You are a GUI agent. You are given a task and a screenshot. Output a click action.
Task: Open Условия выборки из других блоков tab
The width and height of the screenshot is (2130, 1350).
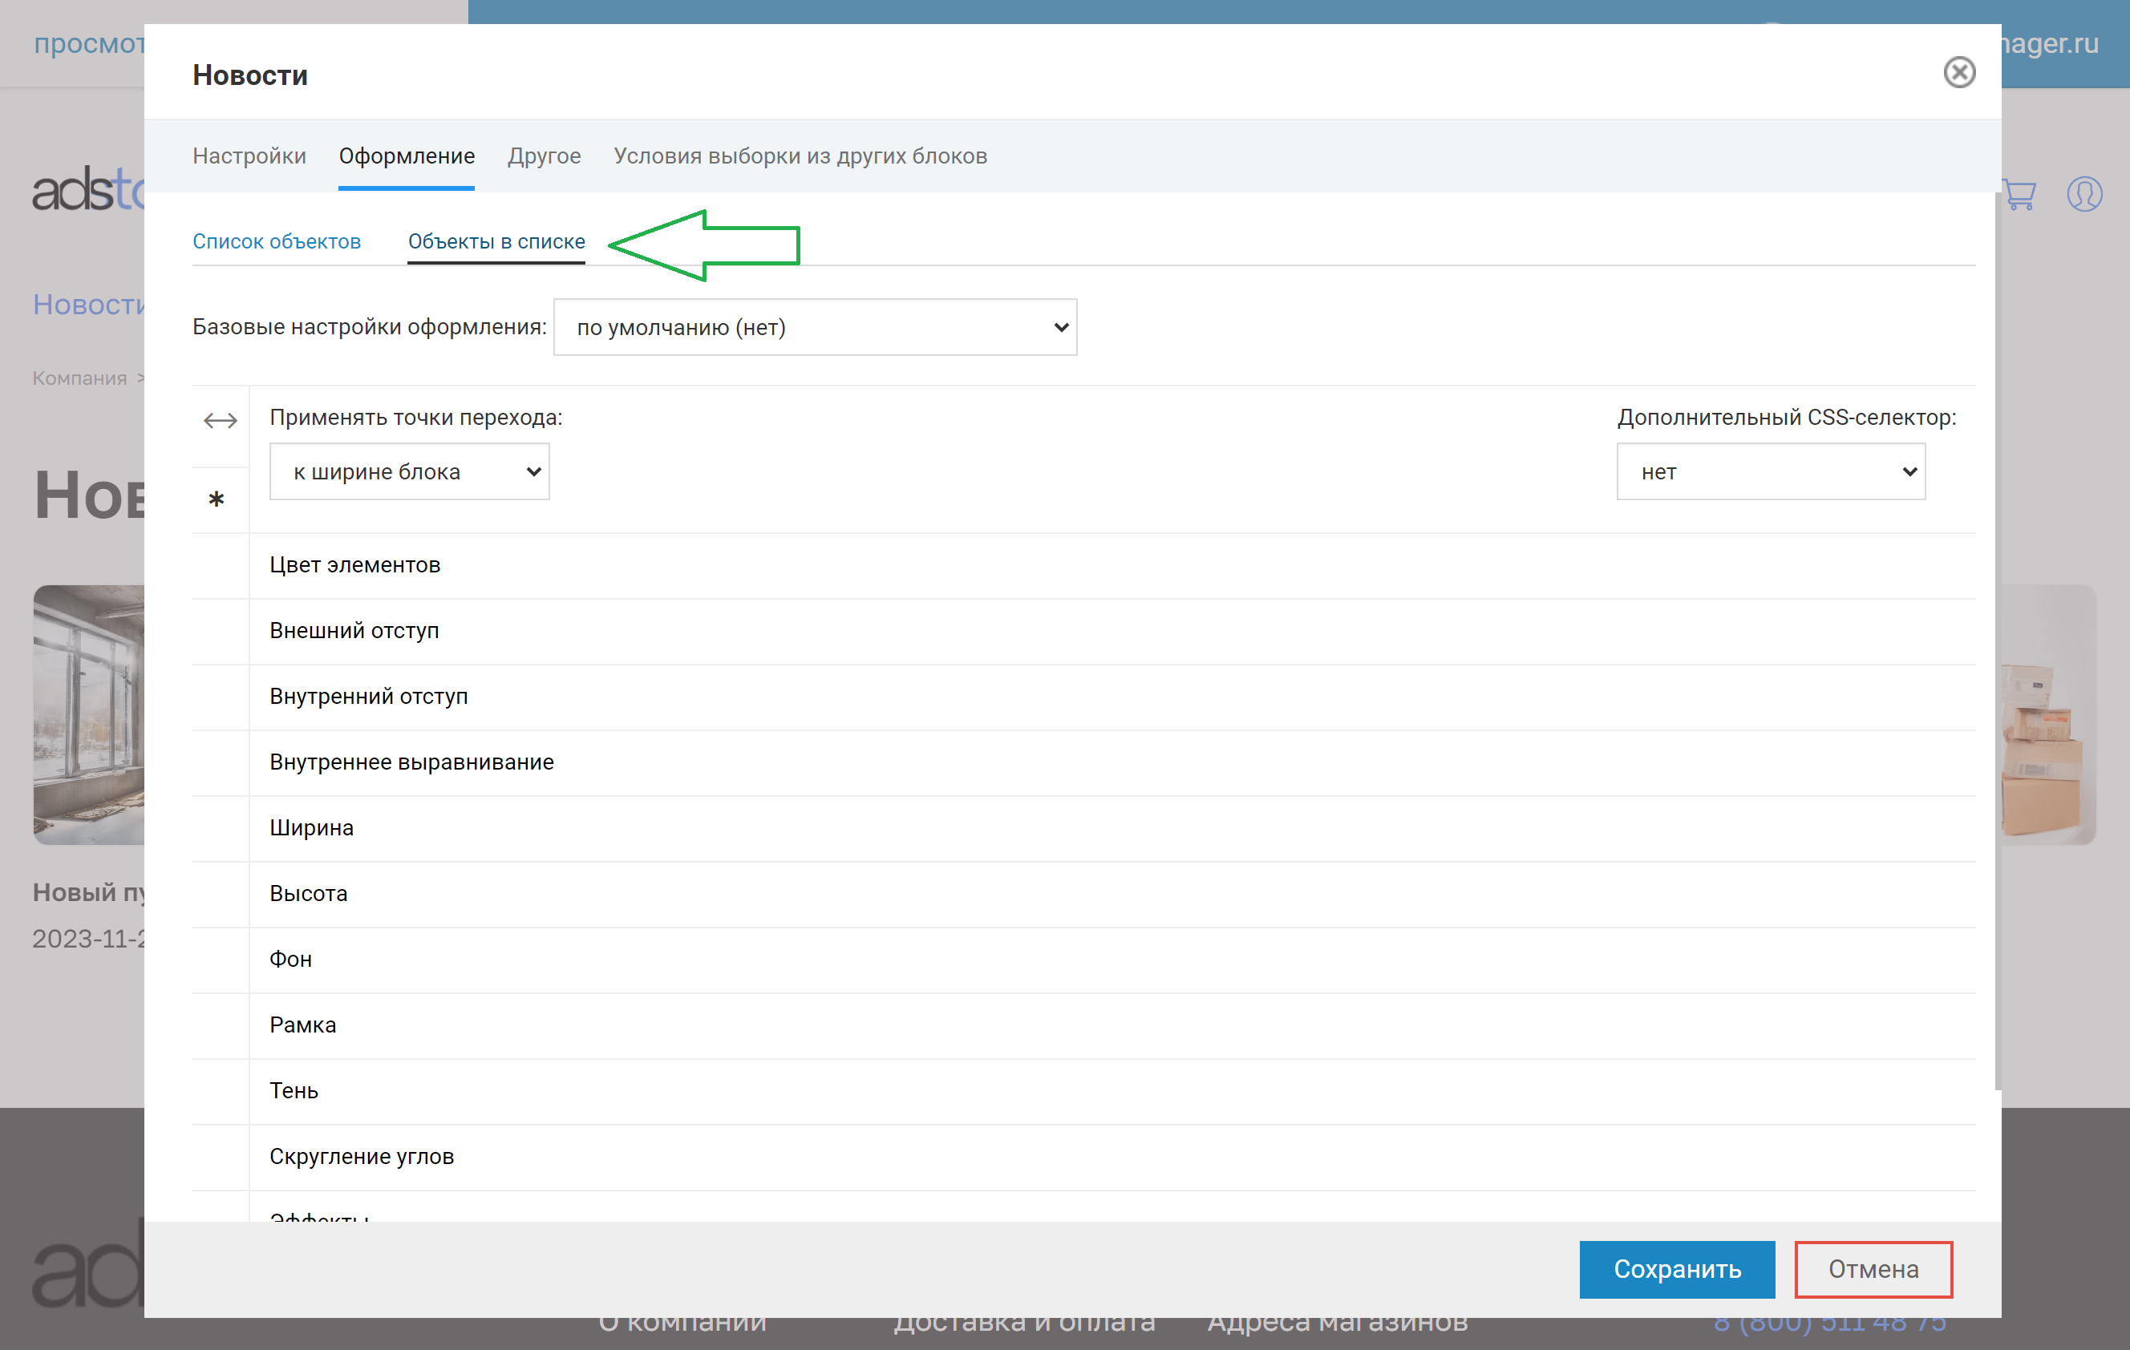pos(800,156)
